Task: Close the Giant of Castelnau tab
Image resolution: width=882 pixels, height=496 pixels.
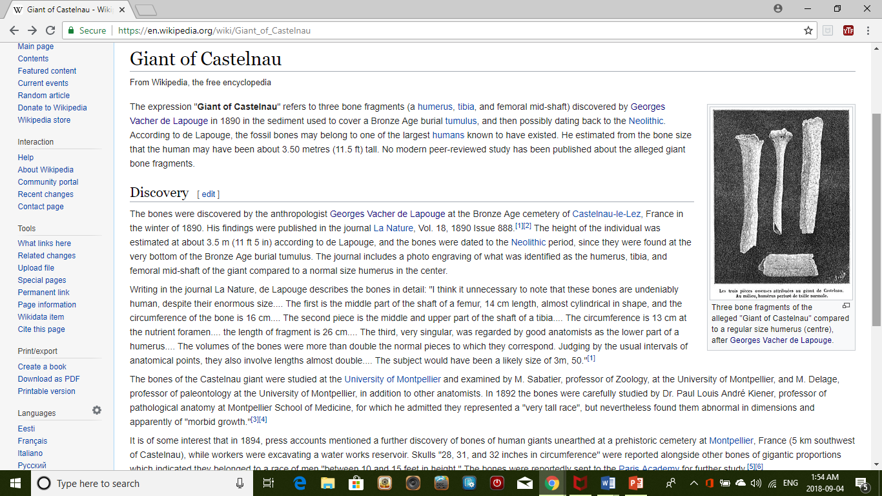Action: 122,10
